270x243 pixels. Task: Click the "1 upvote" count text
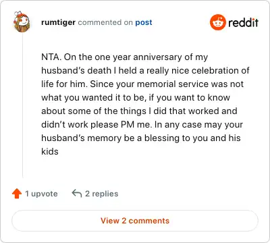(x=41, y=194)
